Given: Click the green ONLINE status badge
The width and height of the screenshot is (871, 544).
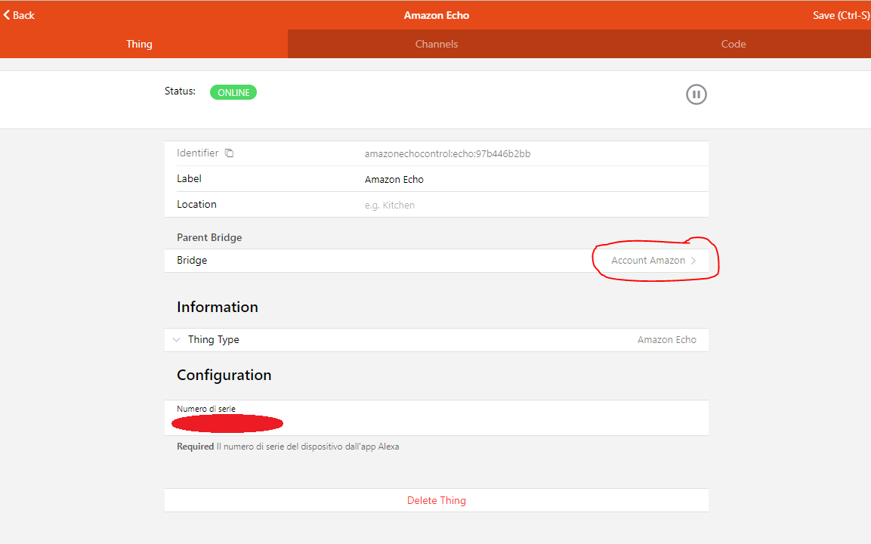Looking at the screenshot, I should 233,92.
